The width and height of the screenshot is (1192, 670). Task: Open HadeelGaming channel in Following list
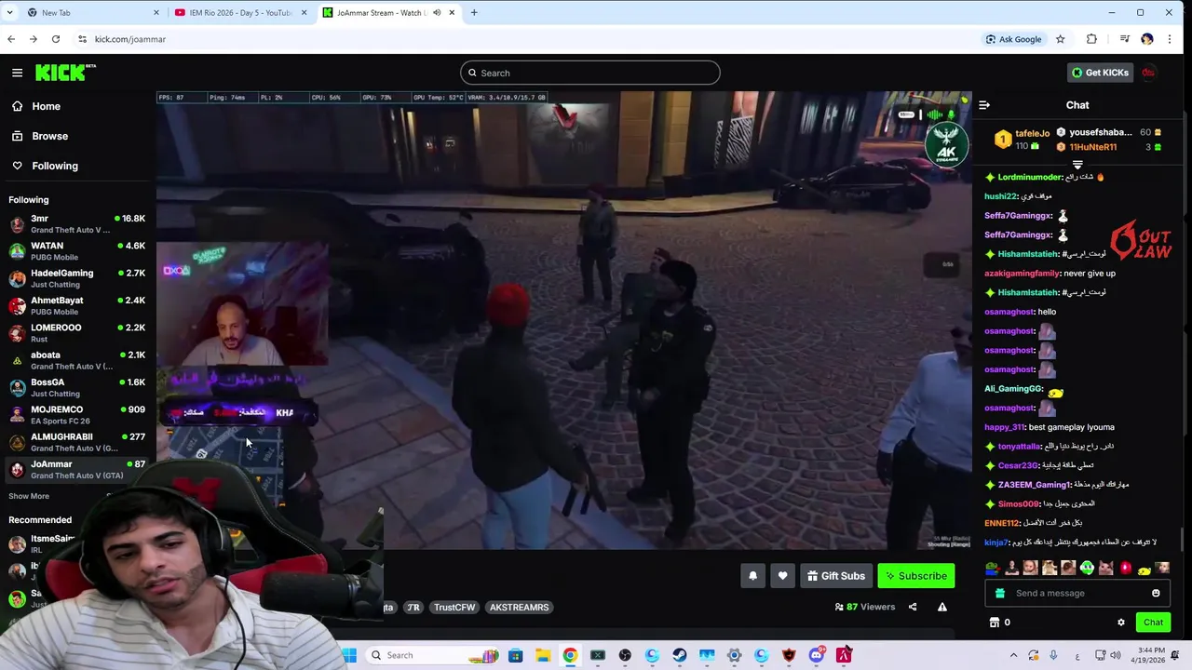pos(76,278)
